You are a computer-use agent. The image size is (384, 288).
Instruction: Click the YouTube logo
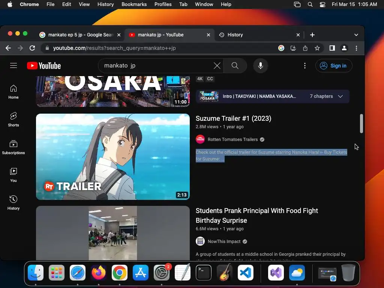(44, 66)
